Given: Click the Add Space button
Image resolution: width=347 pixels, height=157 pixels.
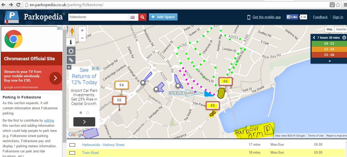Looking at the screenshot, I should point(163,17).
